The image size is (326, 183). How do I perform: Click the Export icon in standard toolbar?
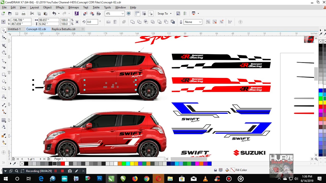(92, 13)
